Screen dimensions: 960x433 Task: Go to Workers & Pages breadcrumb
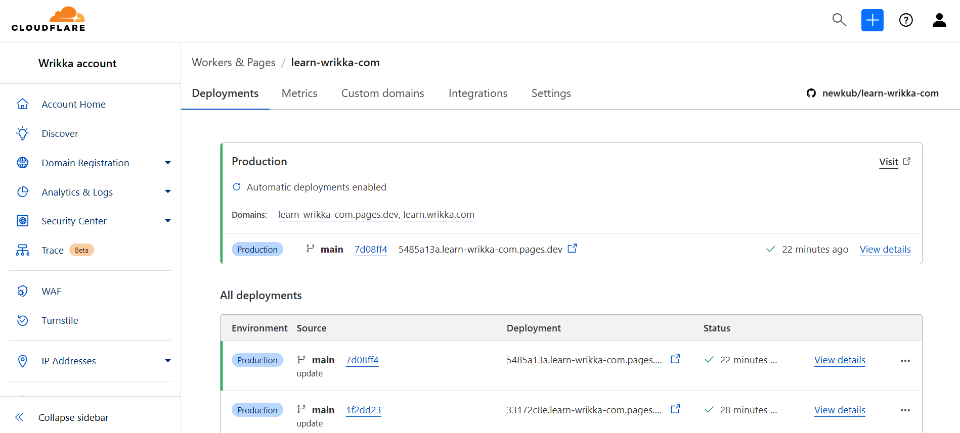(234, 63)
